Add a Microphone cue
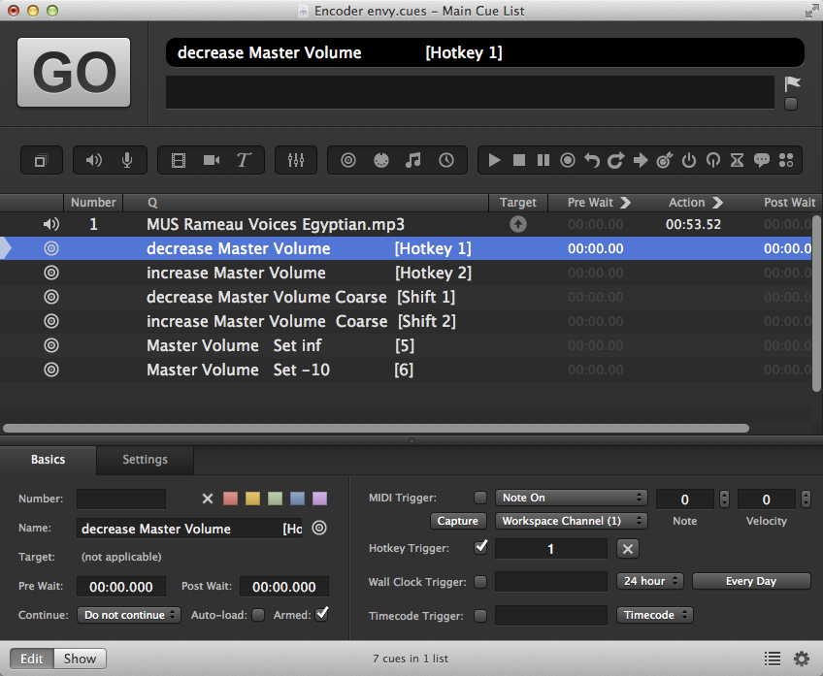This screenshot has height=676, width=823. pyautogui.click(x=127, y=160)
